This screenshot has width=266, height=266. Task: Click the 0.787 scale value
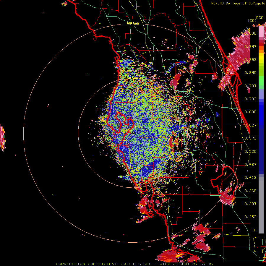[250, 86]
